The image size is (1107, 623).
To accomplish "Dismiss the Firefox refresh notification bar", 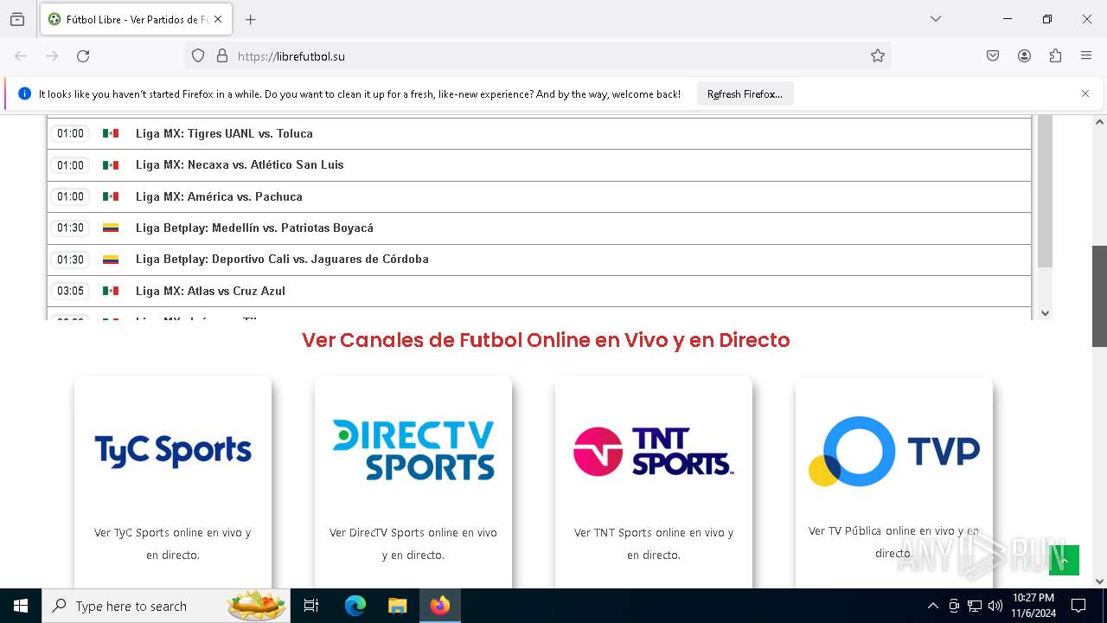I will 1085,93.
